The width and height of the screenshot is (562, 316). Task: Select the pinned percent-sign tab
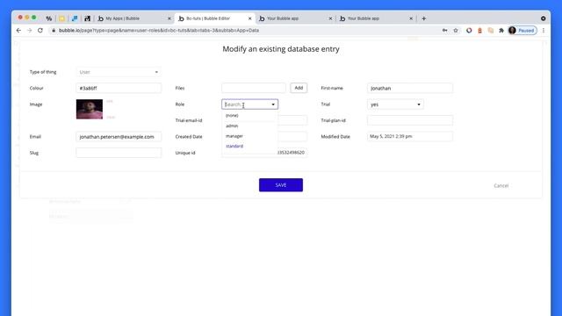[x=49, y=18]
